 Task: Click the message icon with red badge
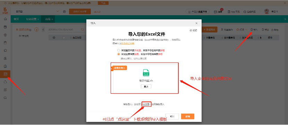point(215,12)
